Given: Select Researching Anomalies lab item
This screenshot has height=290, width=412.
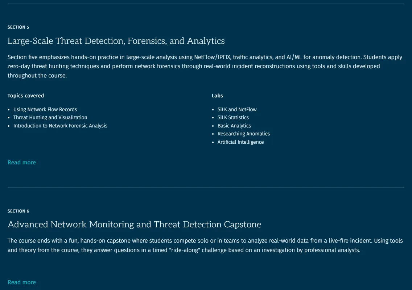Looking at the screenshot, I should pyautogui.click(x=244, y=134).
